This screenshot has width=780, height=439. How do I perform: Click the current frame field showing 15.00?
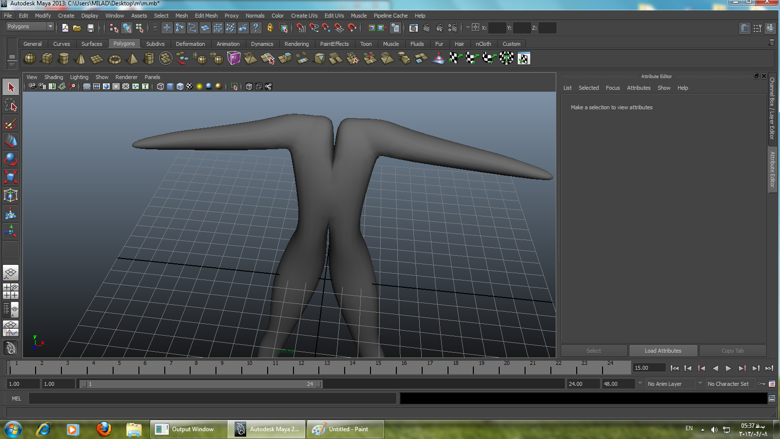[649, 368]
